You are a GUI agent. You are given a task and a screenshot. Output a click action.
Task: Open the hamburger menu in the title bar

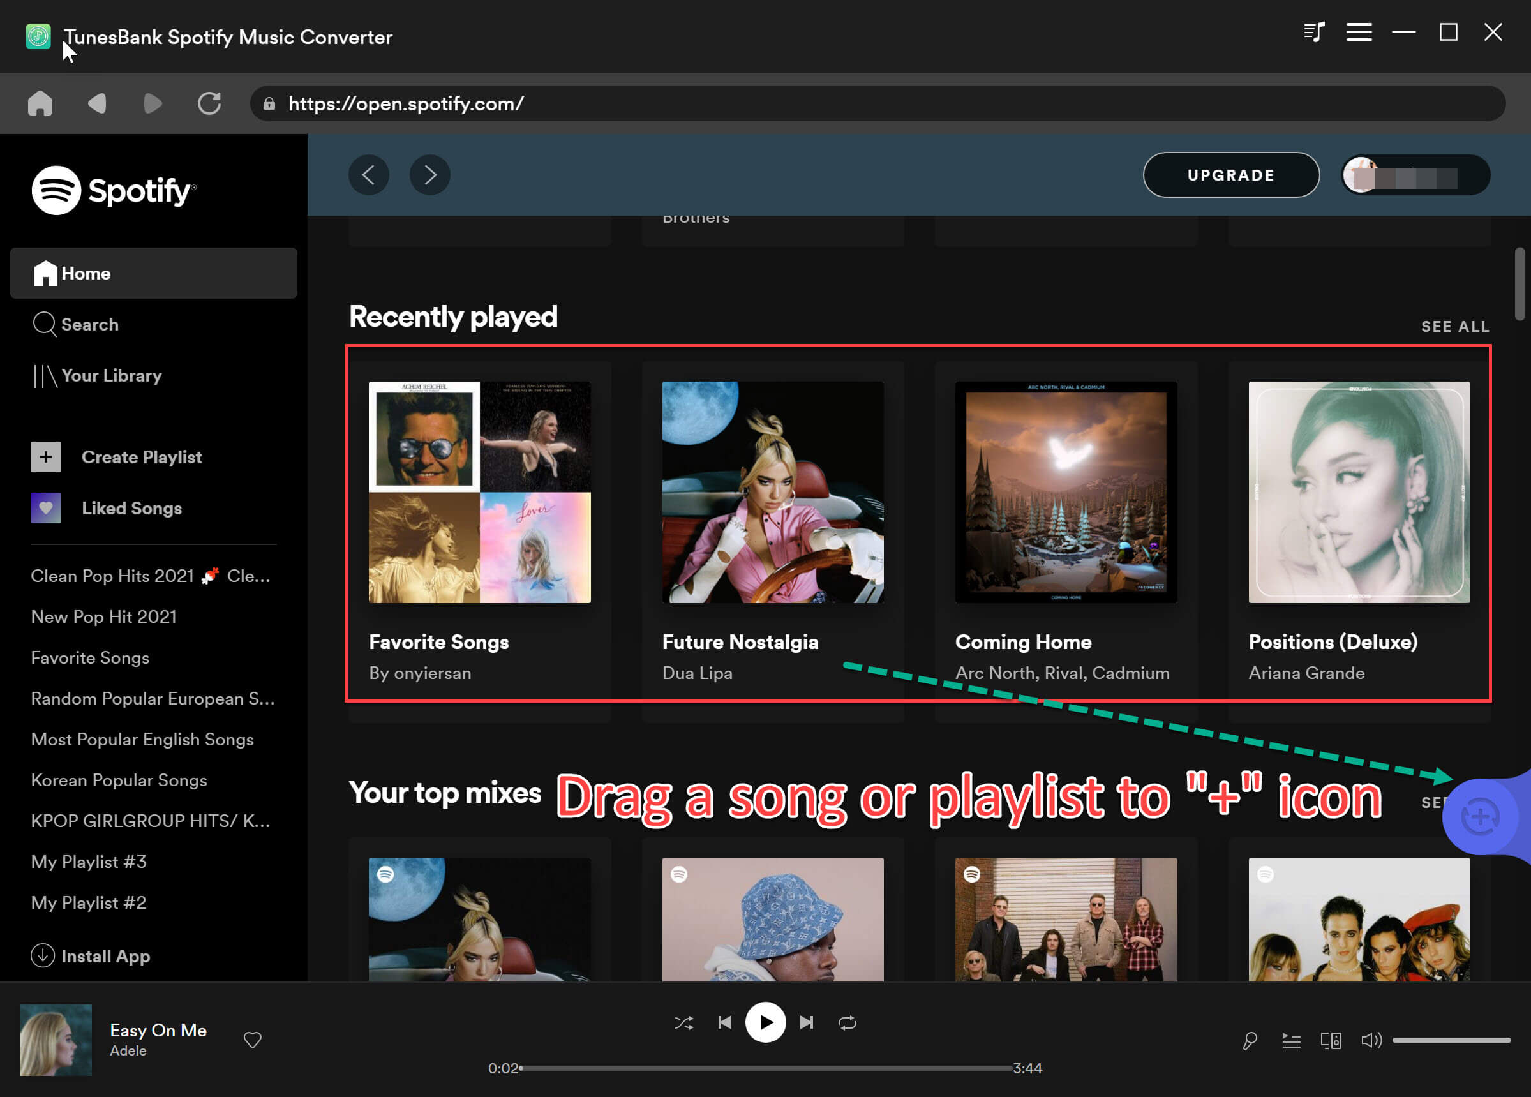coord(1359,32)
